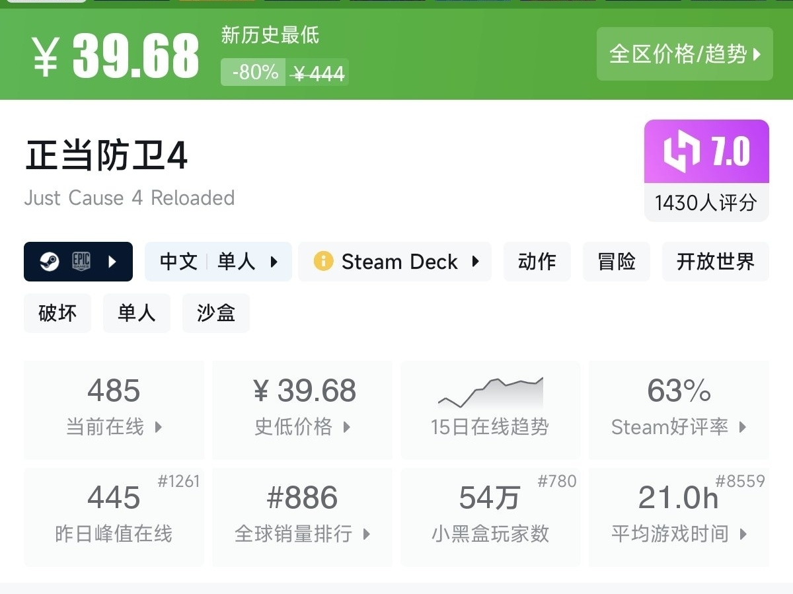Image resolution: width=793 pixels, height=594 pixels.
Task: Click the Heybox logo on rating badge
Action: (x=682, y=151)
